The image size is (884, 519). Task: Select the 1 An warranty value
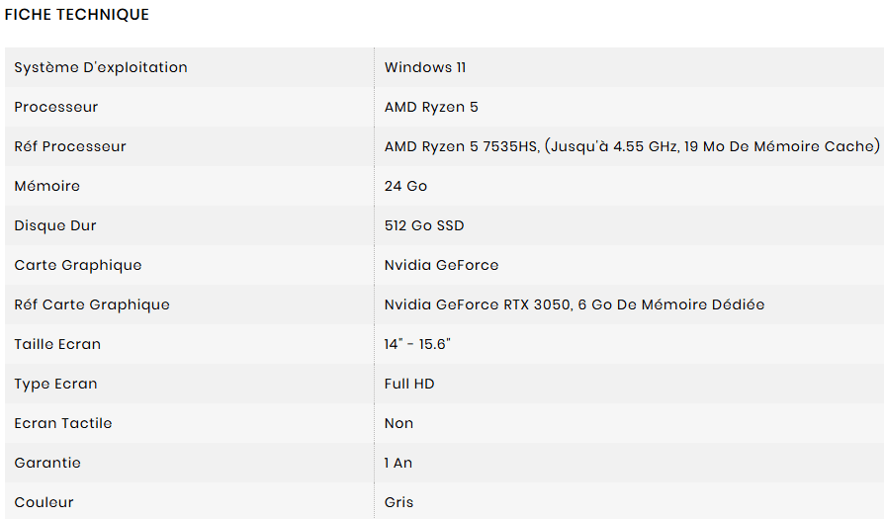[x=398, y=463]
